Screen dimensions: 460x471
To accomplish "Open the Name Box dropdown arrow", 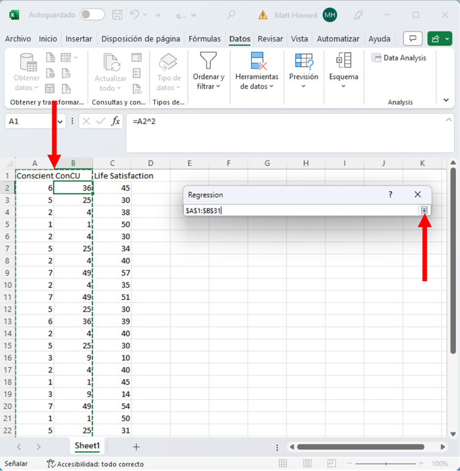I will pos(60,122).
